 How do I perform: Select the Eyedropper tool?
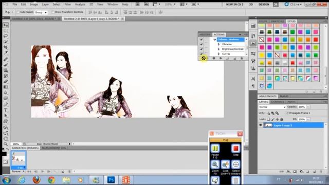point(6,52)
